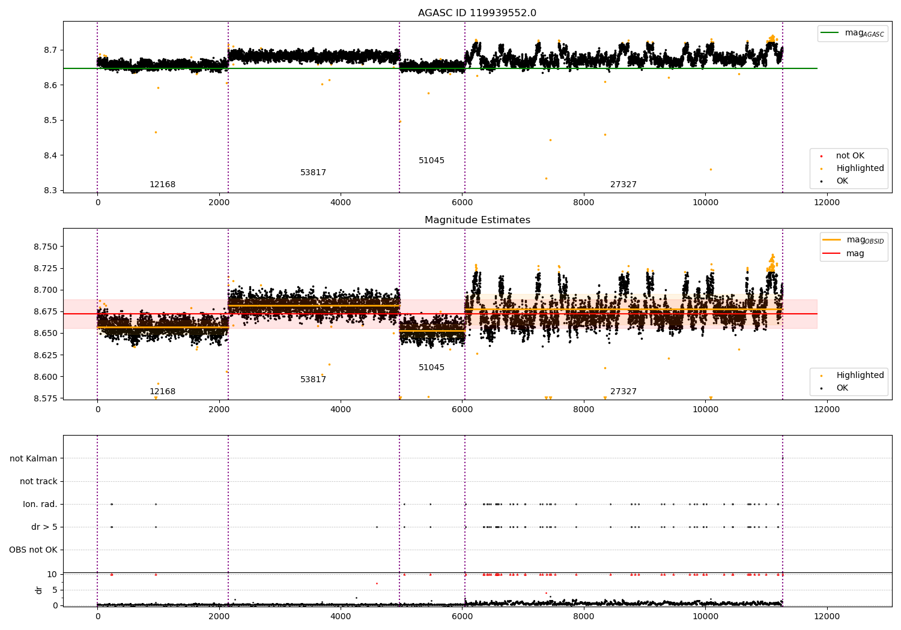Click the rotated "dr" y-axis label
The image size is (901, 630).
coord(38,590)
